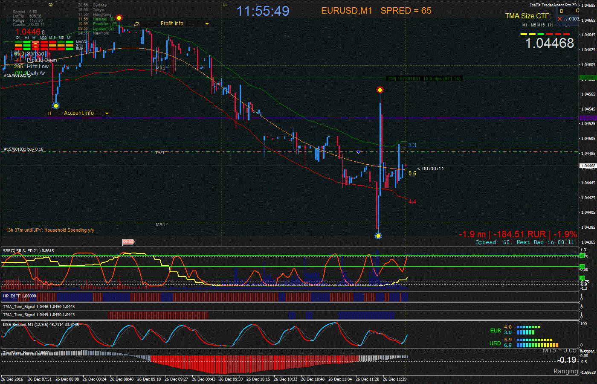Click the first yellow TMA size bar

click(524, 34)
